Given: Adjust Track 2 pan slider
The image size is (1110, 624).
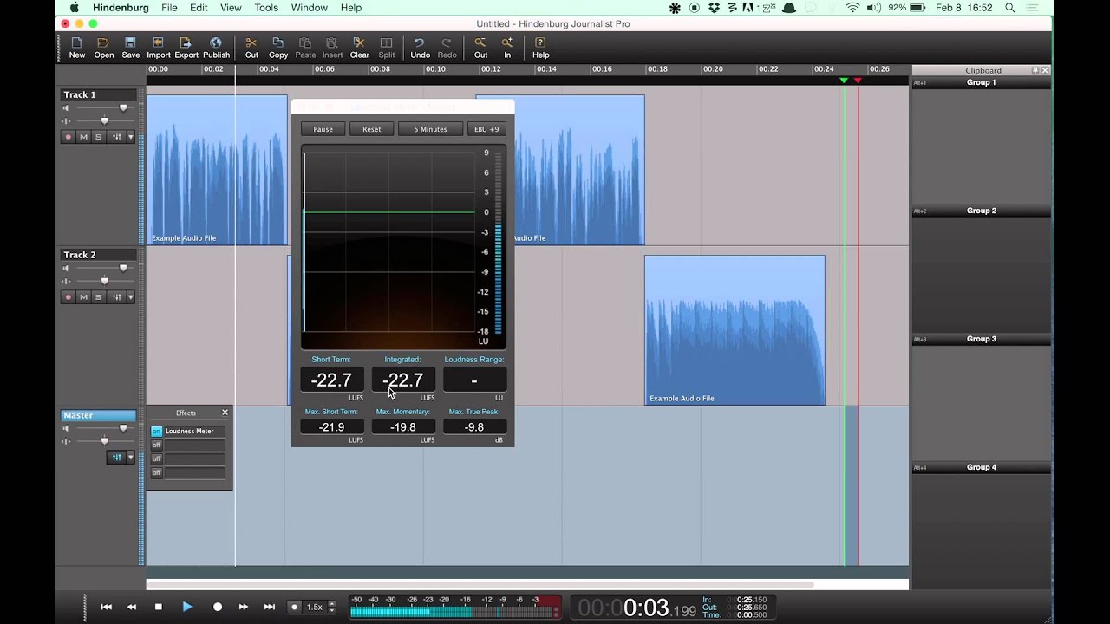Looking at the screenshot, I should point(105,281).
